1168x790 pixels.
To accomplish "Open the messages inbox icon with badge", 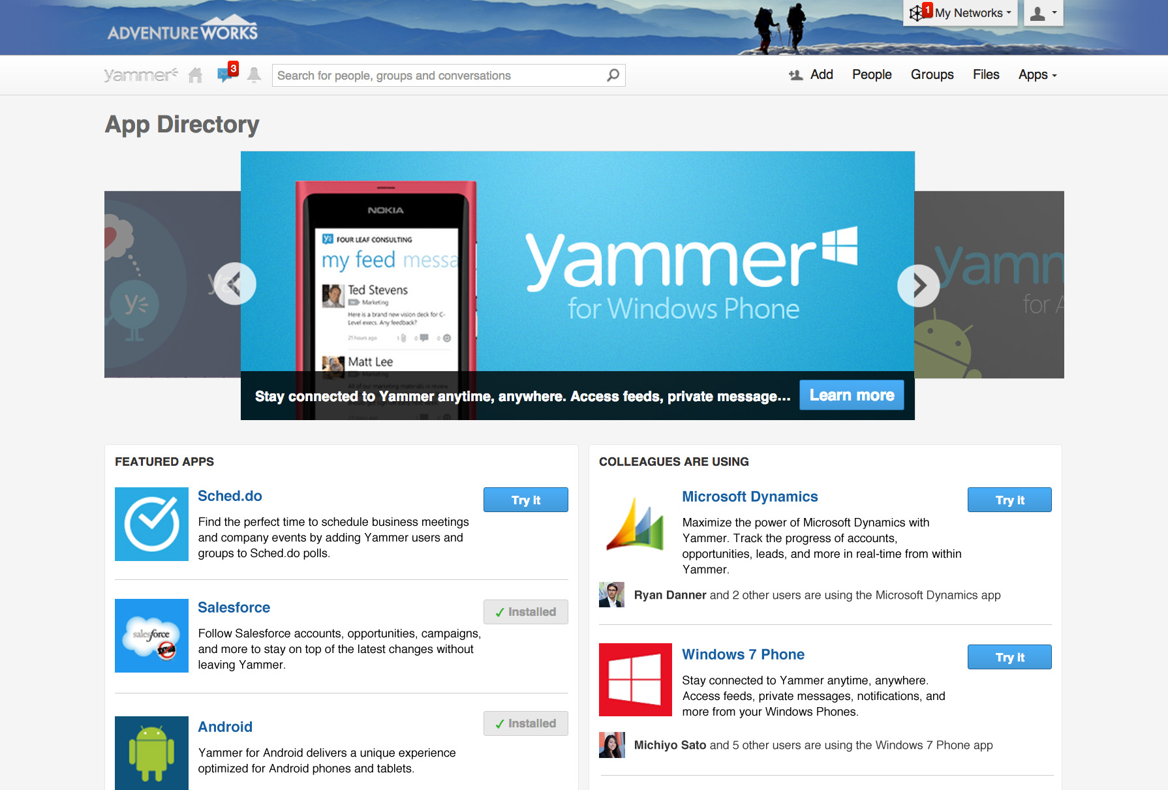I will point(227,73).
